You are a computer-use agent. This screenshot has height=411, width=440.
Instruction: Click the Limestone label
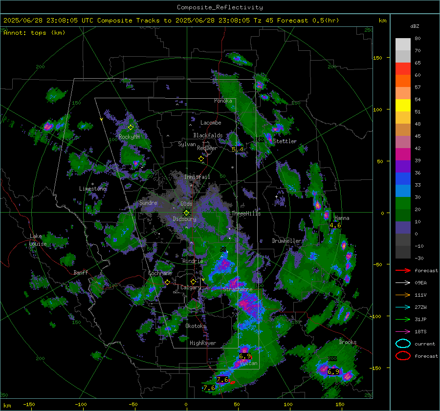coord(92,189)
